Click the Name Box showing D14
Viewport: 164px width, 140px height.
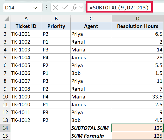[23, 8]
